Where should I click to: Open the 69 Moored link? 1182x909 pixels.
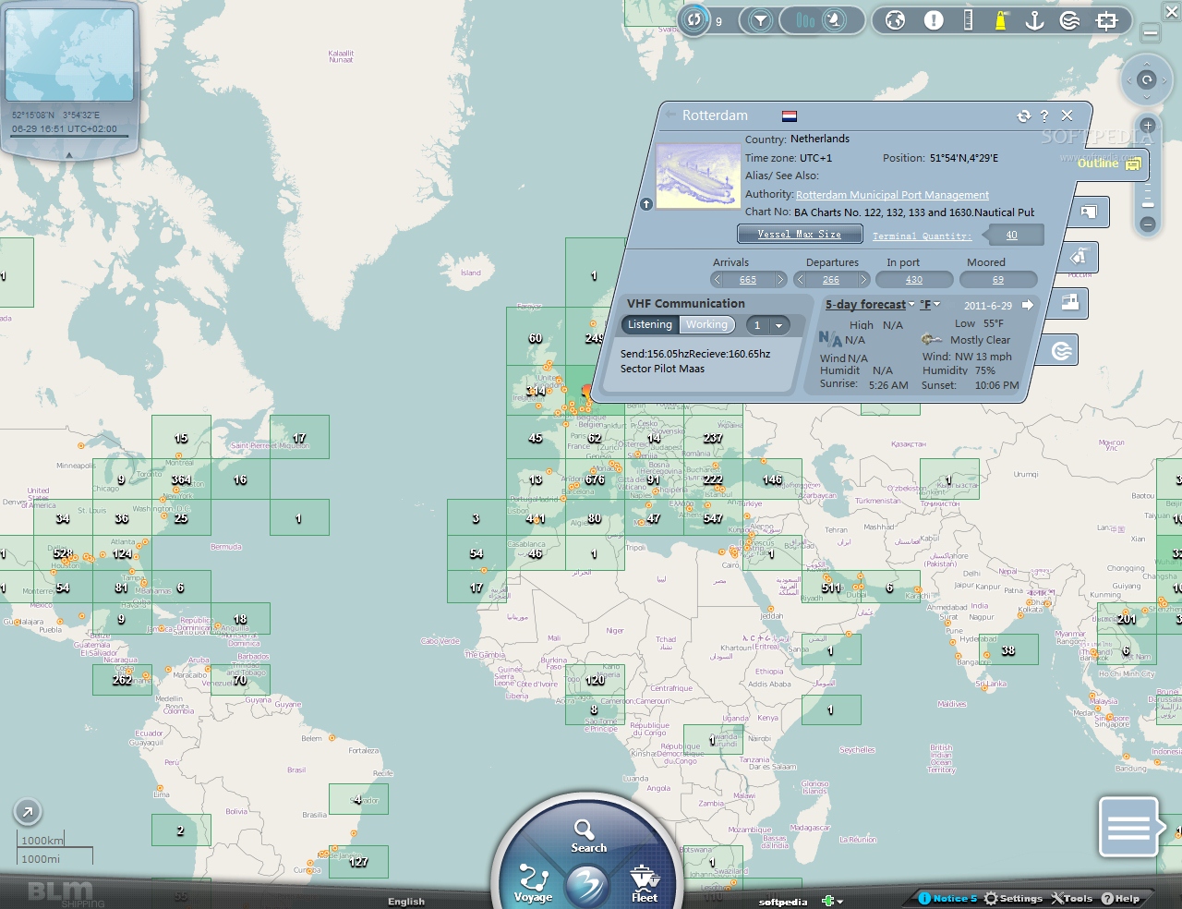click(x=998, y=279)
